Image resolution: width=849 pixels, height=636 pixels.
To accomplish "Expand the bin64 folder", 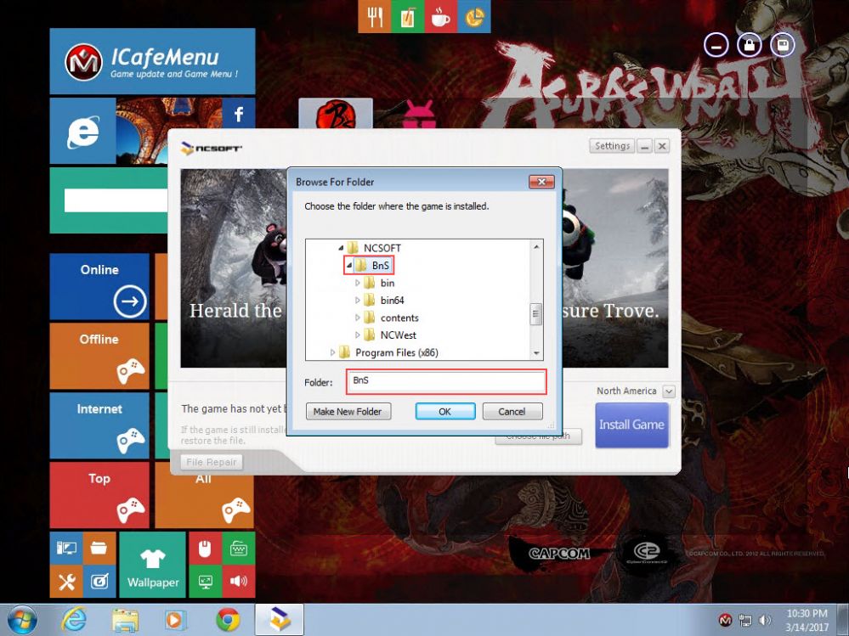I will click(x=357, y=300).
